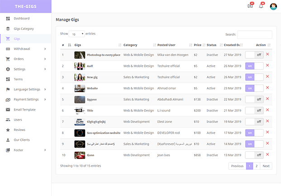The image size is (281, 196).
Task: Turn off Seo optimization website toggle
Action: [x=254, y=133]
